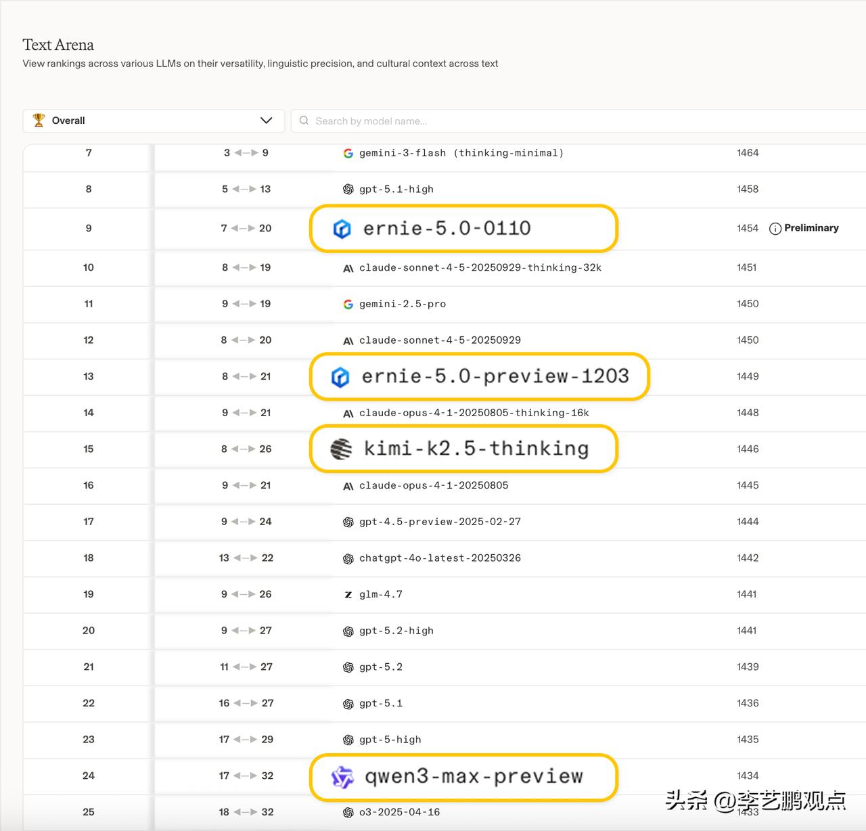This screenshot has height=831, width=866.
Task: Click the OpenAI logo in the rank 22 row
Action: [x=348, y=704]
